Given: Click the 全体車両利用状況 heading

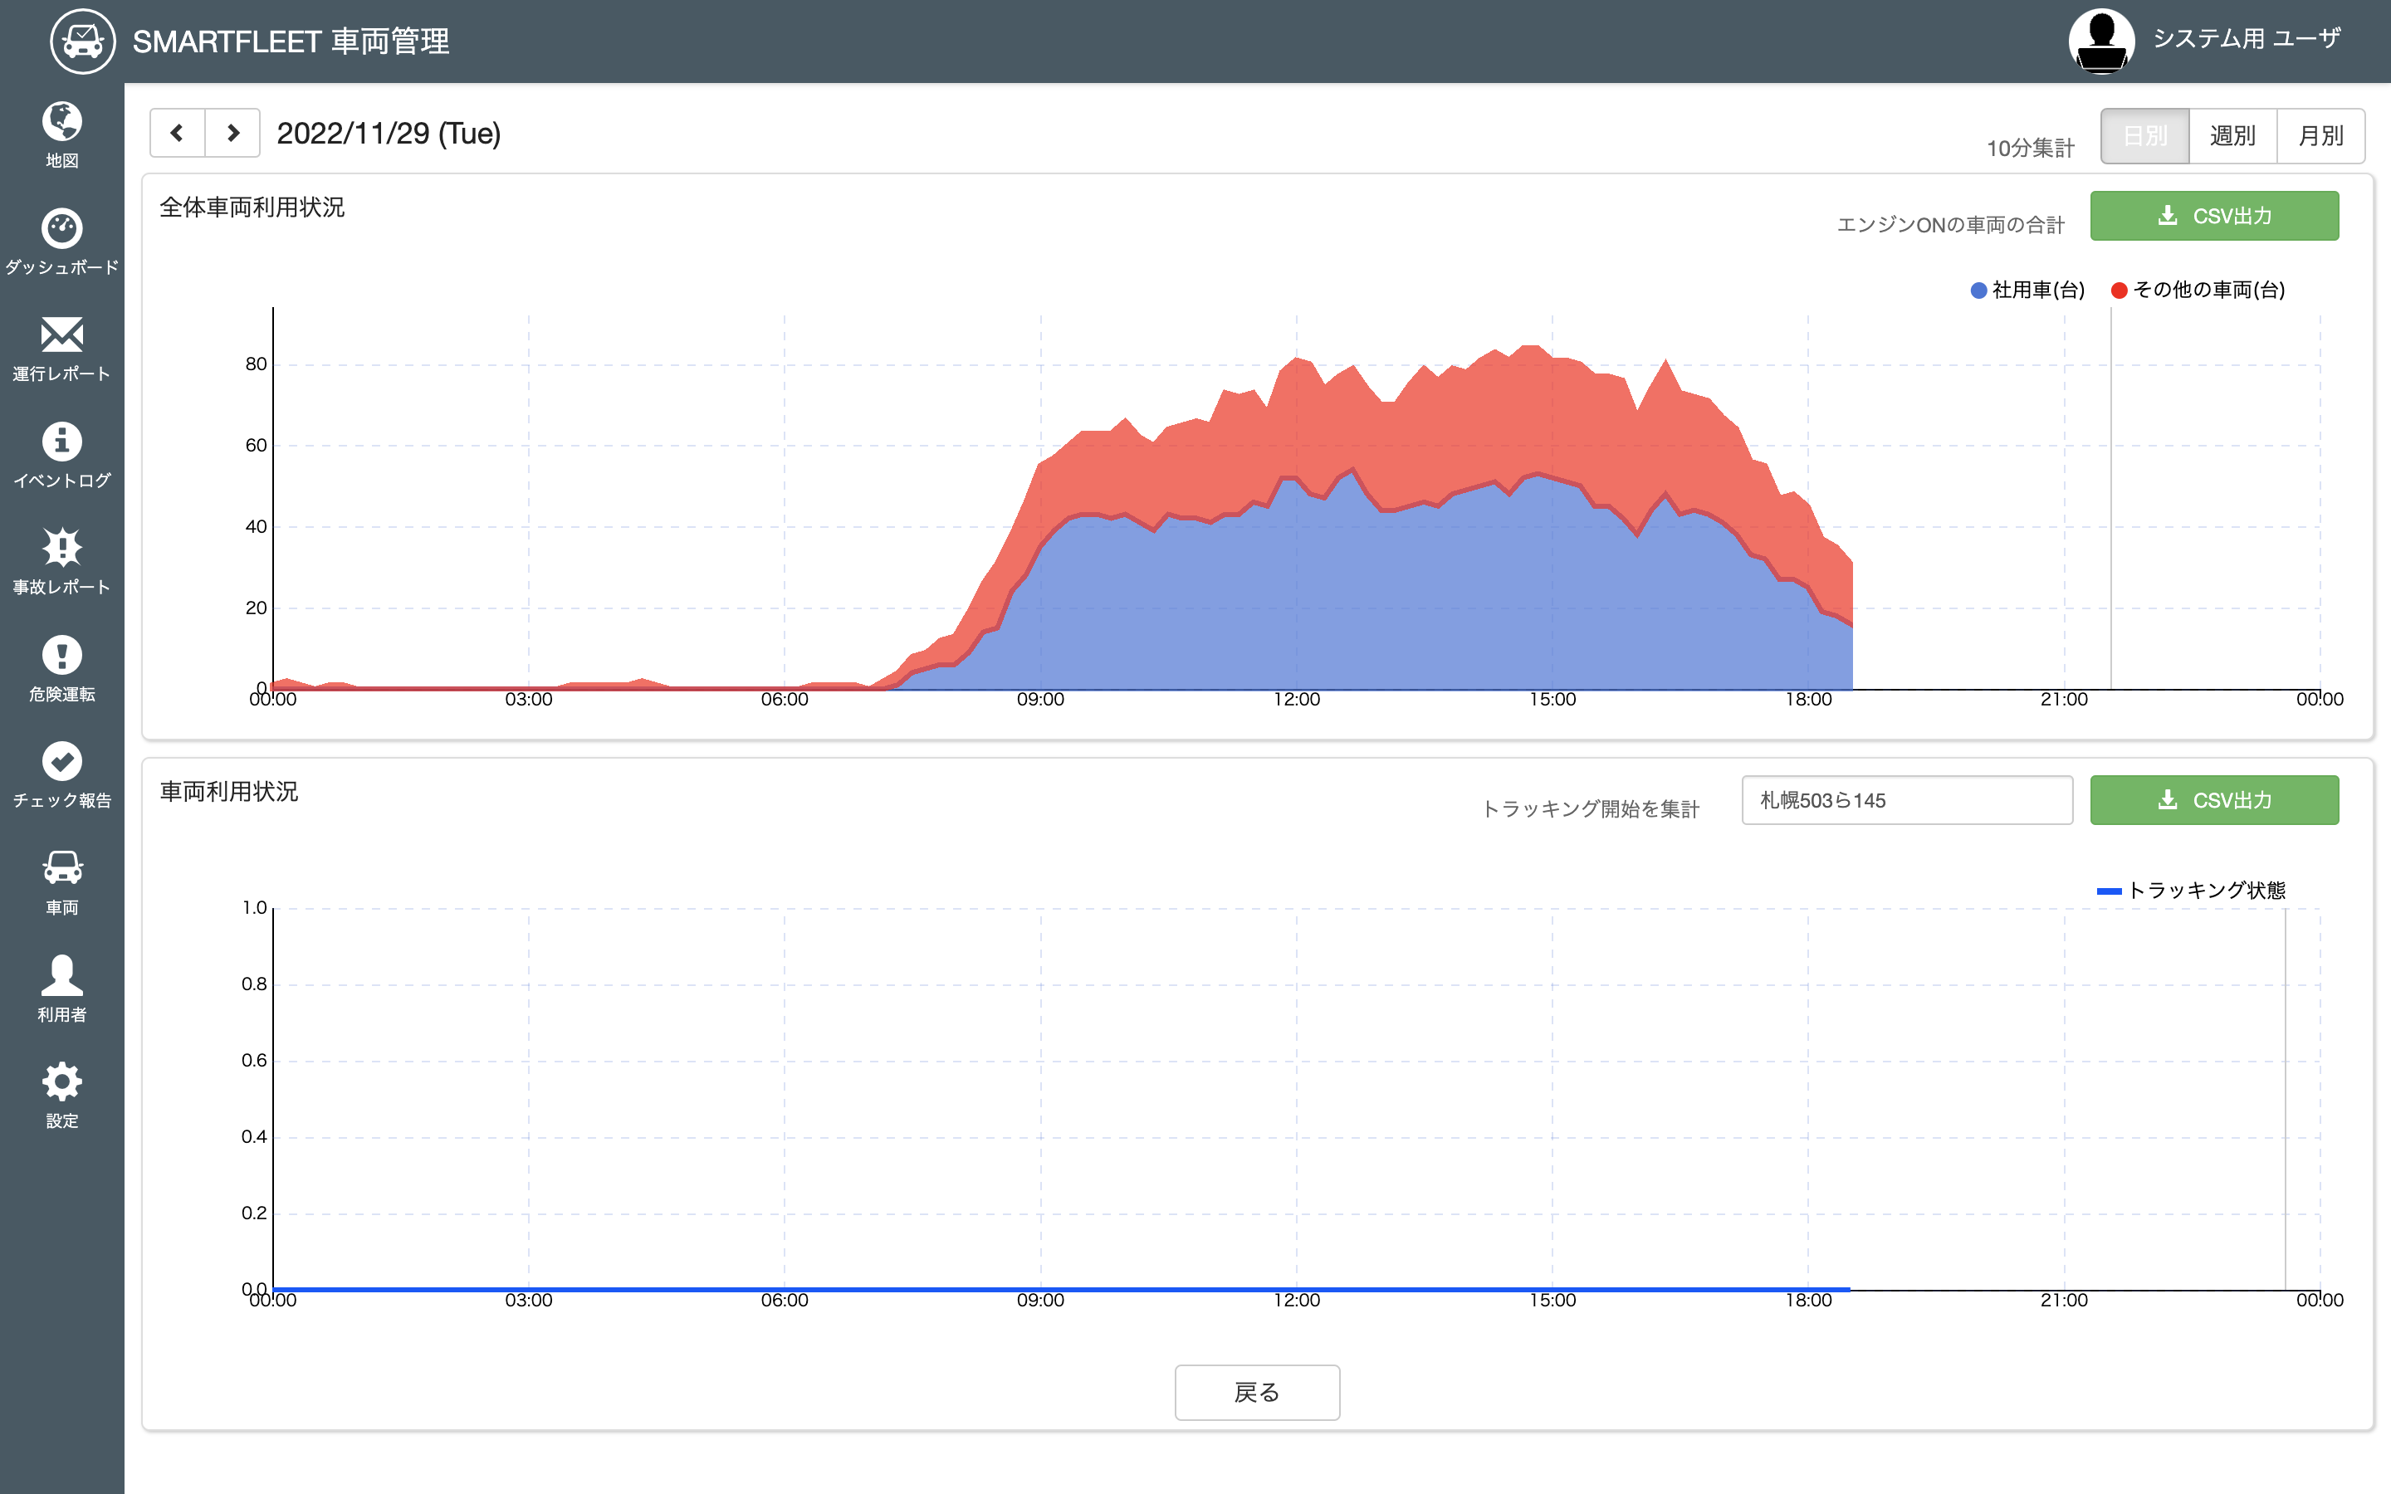Looking at the screenshot, I should pos(252,207).
